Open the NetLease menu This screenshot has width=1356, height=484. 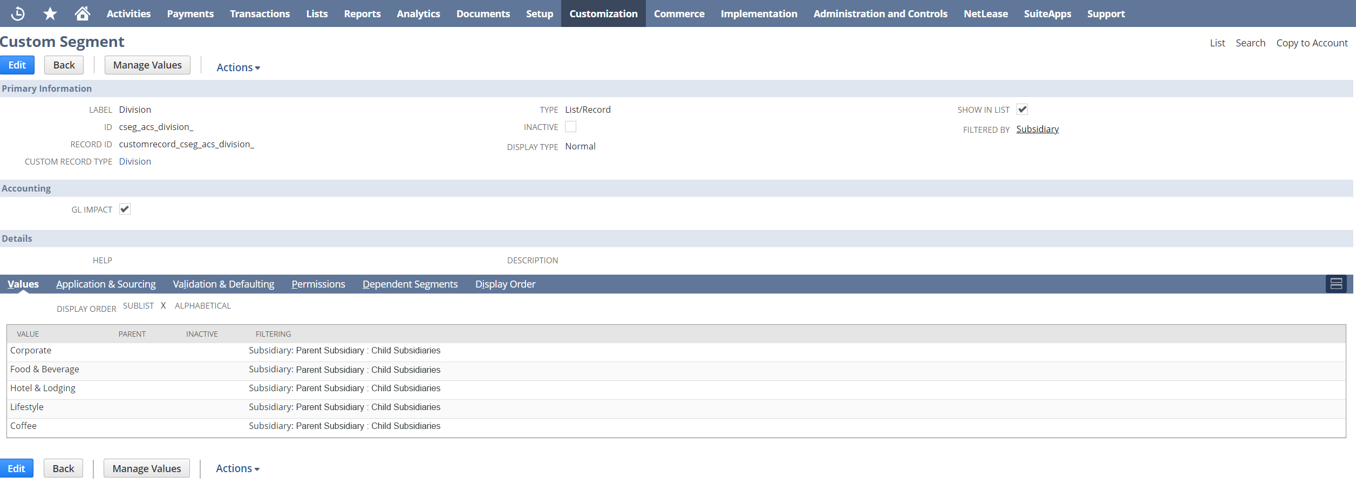tap(986, 13)
